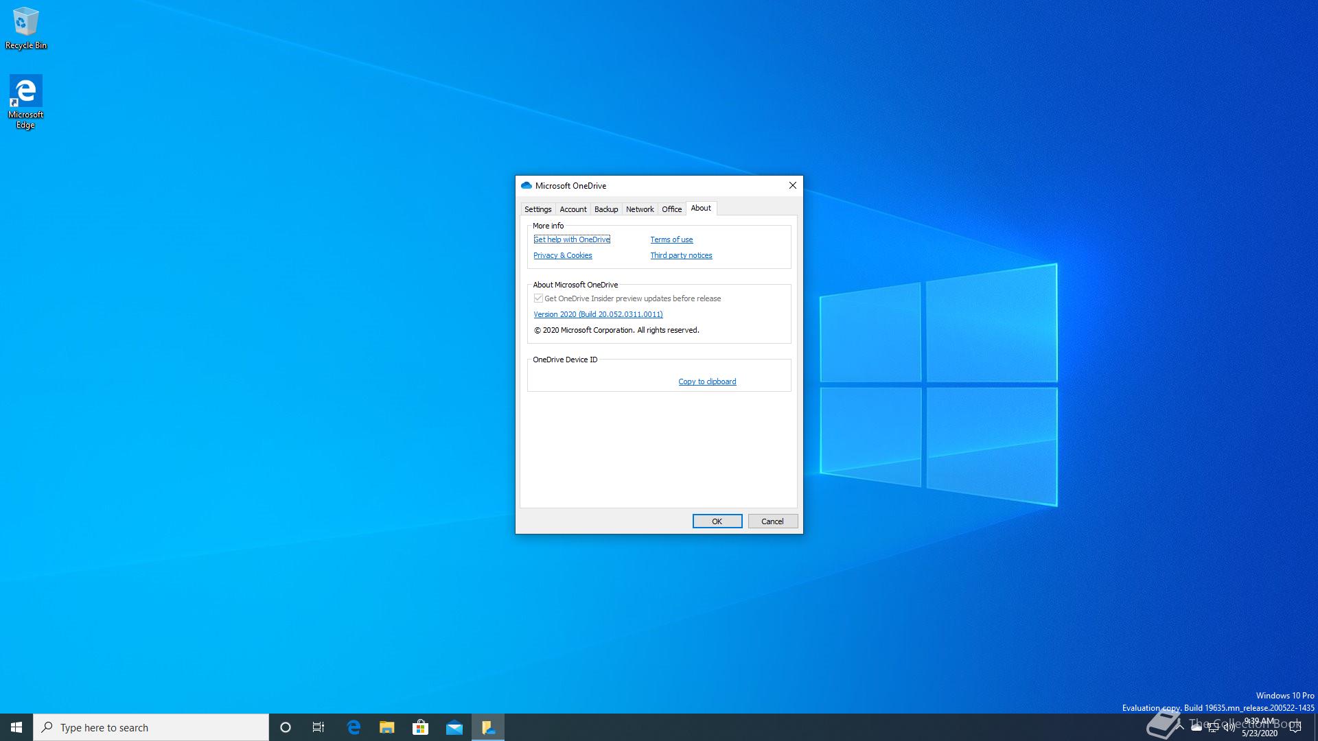The image size is (1318, 741).
Task: Switch to the Account tab
Action: click(x=573, y=209)
